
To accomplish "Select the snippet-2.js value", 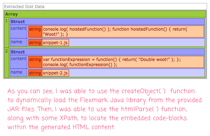I will (x=55, y=73).
